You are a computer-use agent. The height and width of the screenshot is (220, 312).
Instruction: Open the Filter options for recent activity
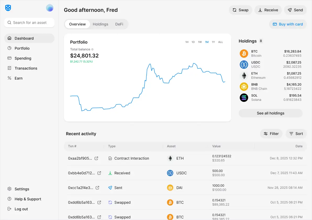(271, 134)
